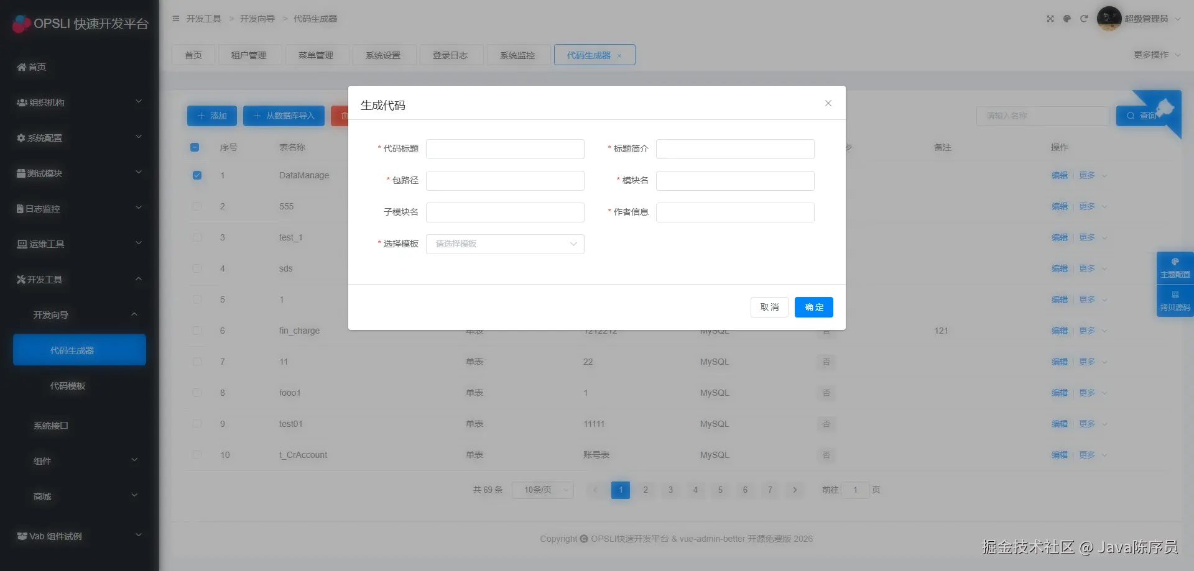1194x571 pixels.
Task: Go to page 7 in pagination
Action: tap(770, 490)
